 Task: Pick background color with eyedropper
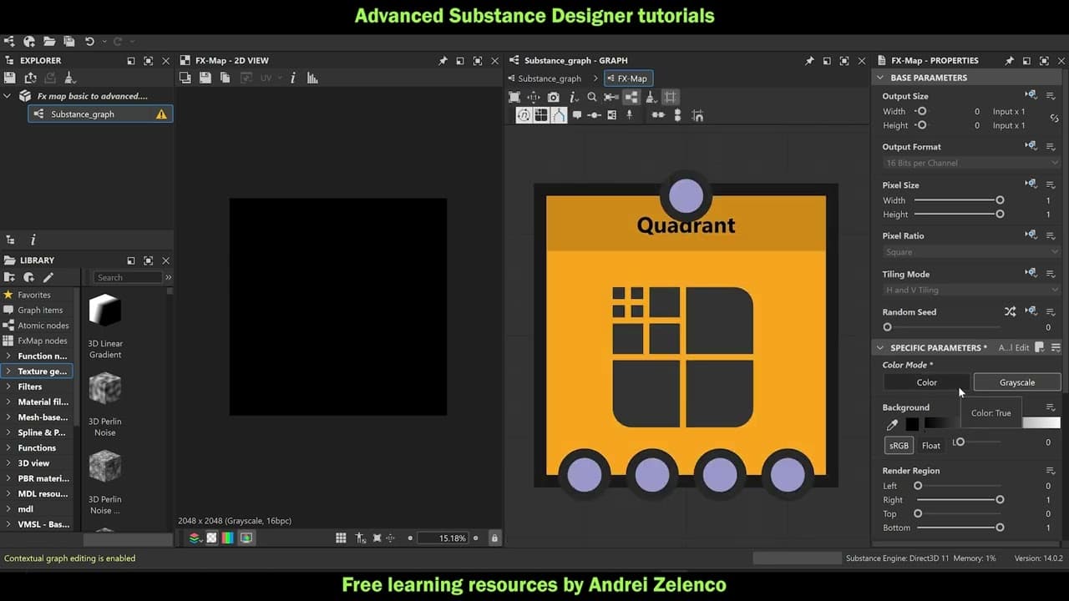[x=892, y=424]
